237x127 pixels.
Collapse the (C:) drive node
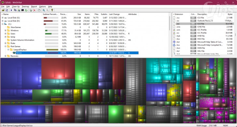tap(3, 24)
